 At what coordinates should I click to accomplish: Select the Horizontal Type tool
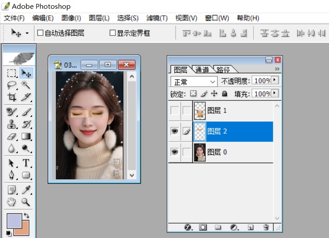click(x=26, y=163)
